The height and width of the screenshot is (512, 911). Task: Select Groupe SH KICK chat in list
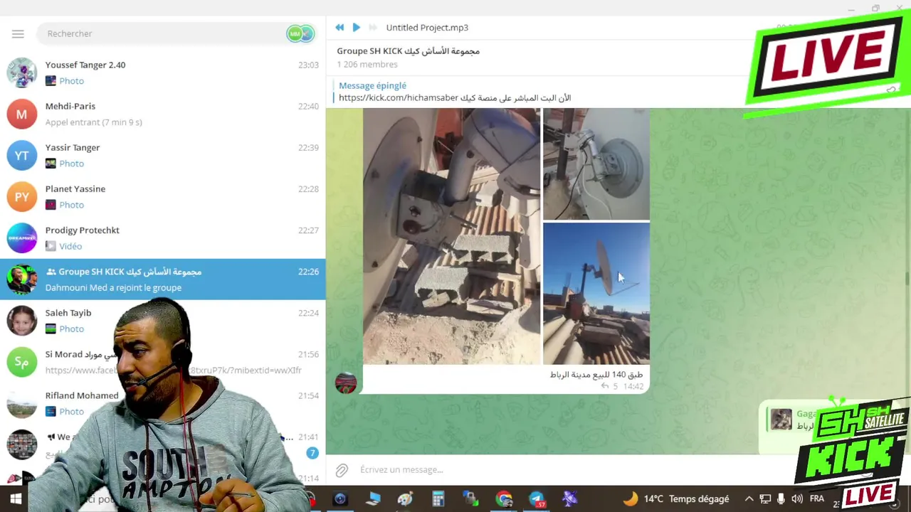click(163, 279)
